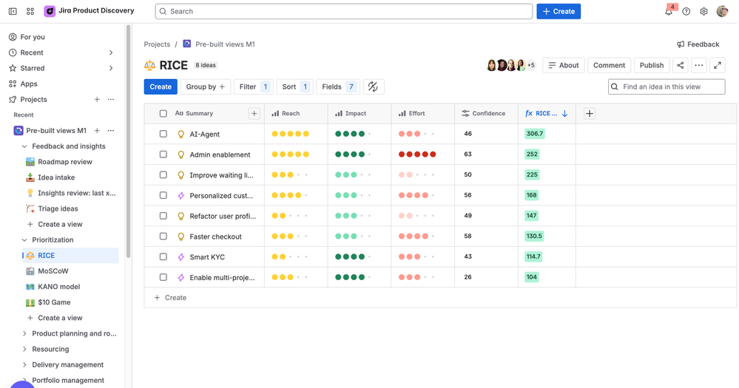This screenshot has height=388, width=739.
Task: Click the blue Create button in view toolbar
Action: [x=161, y=86]
